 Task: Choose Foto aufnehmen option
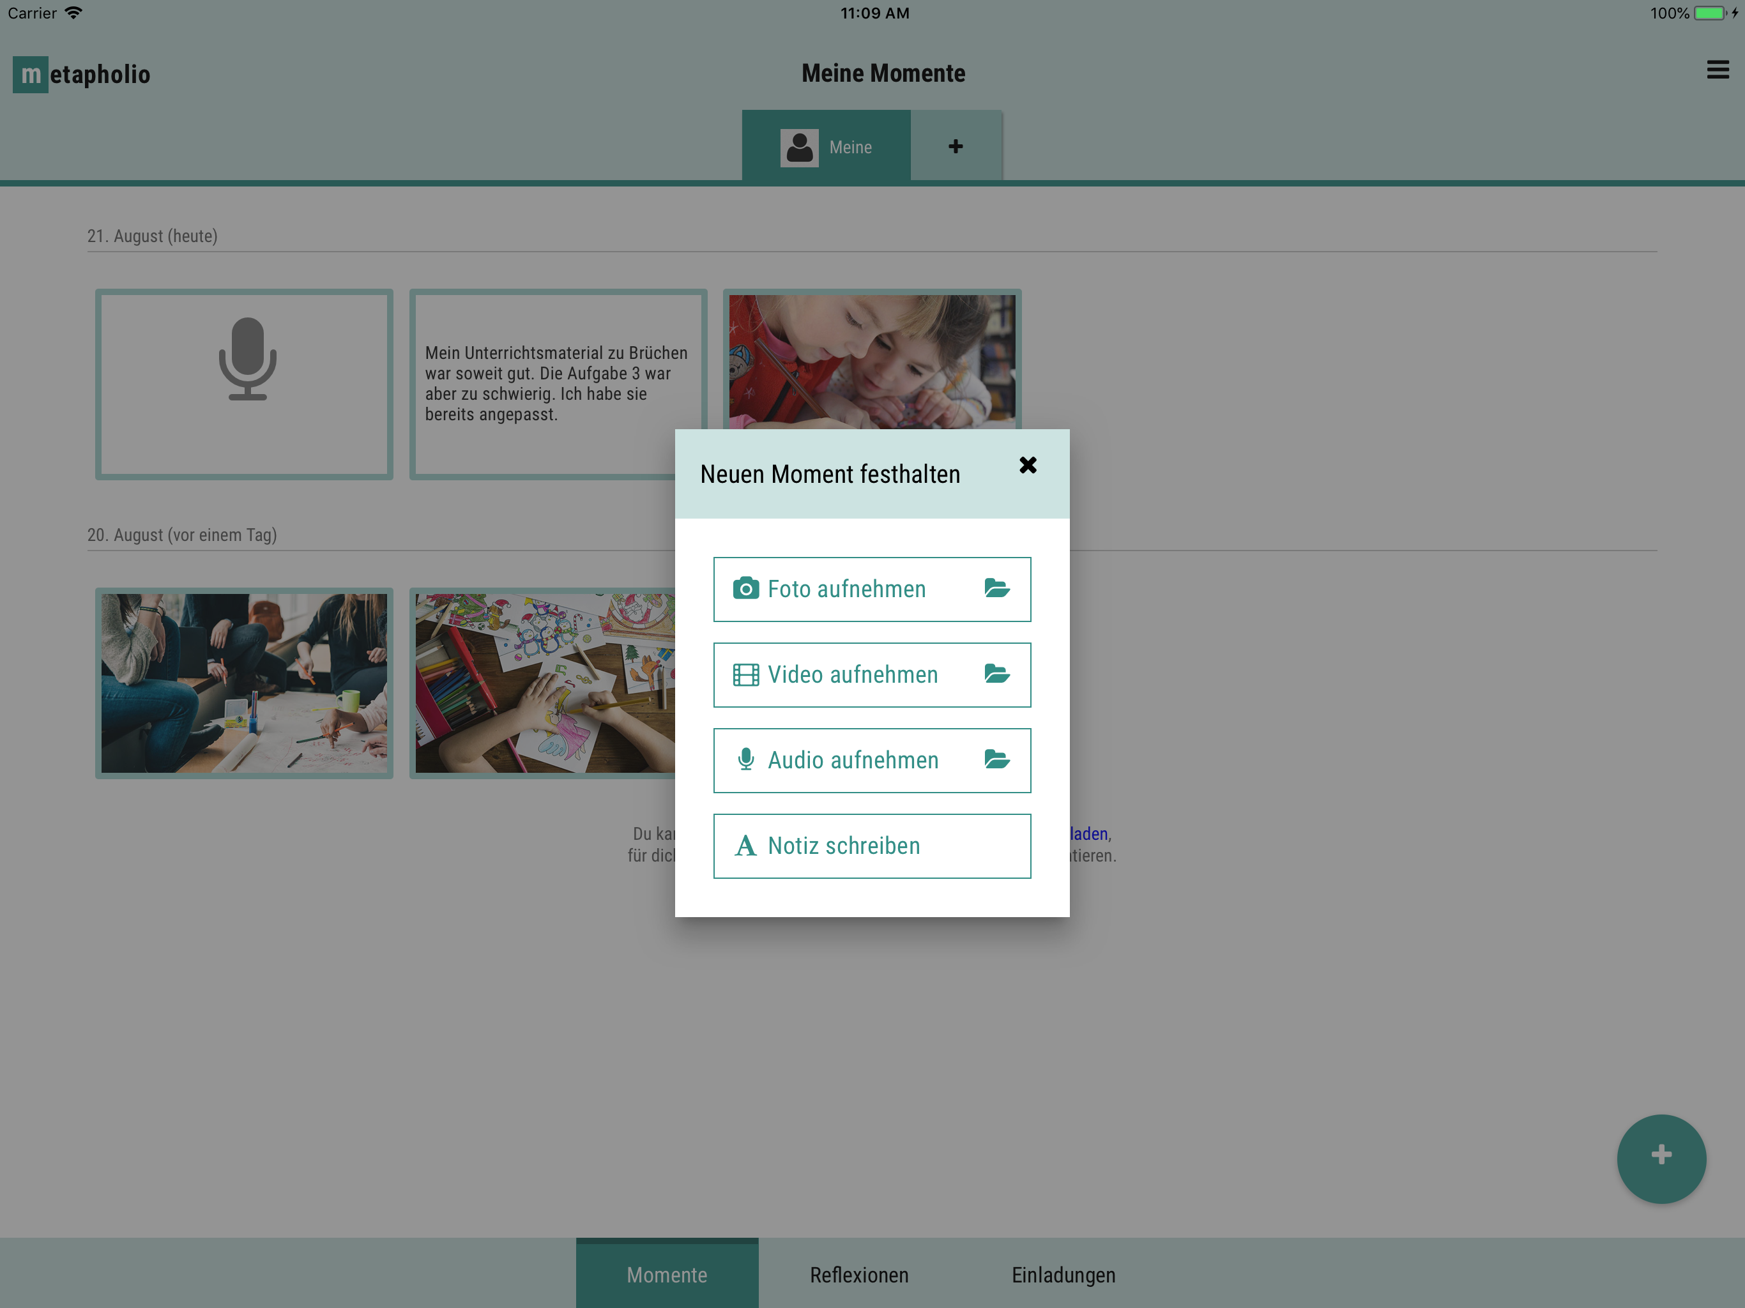point(846,589)
